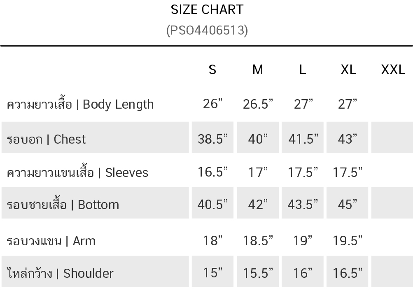Click the 38.5” chest value for size S

coord(212,139)
